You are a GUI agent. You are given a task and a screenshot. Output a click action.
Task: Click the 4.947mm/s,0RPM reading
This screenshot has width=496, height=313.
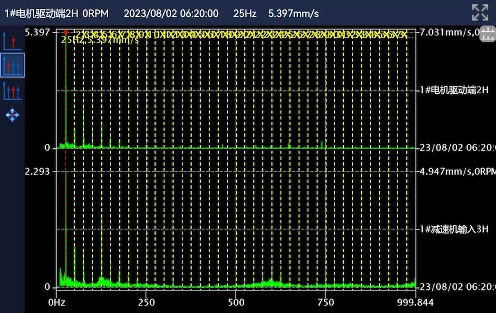click(457, 171)
